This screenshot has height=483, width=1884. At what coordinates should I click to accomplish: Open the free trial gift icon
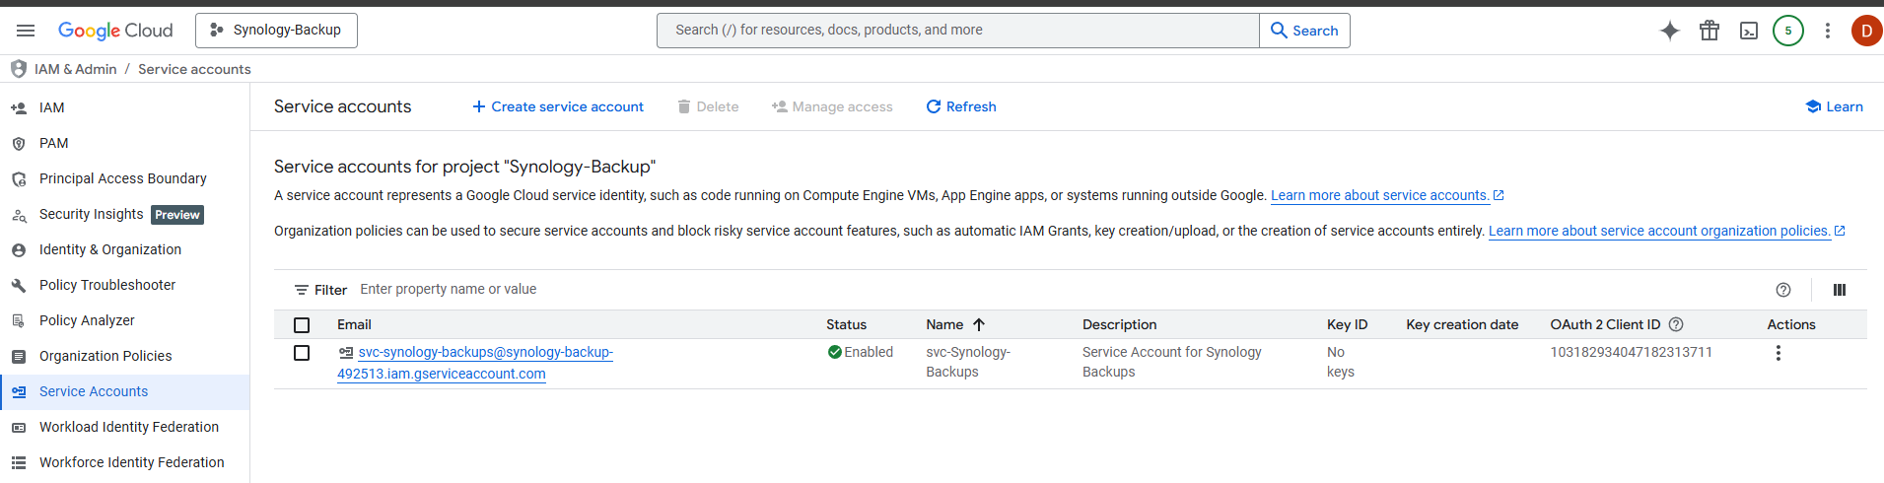[1710, 31]
